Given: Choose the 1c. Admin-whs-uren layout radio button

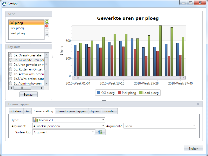Looking at the screenshot, I should [10, 83].
